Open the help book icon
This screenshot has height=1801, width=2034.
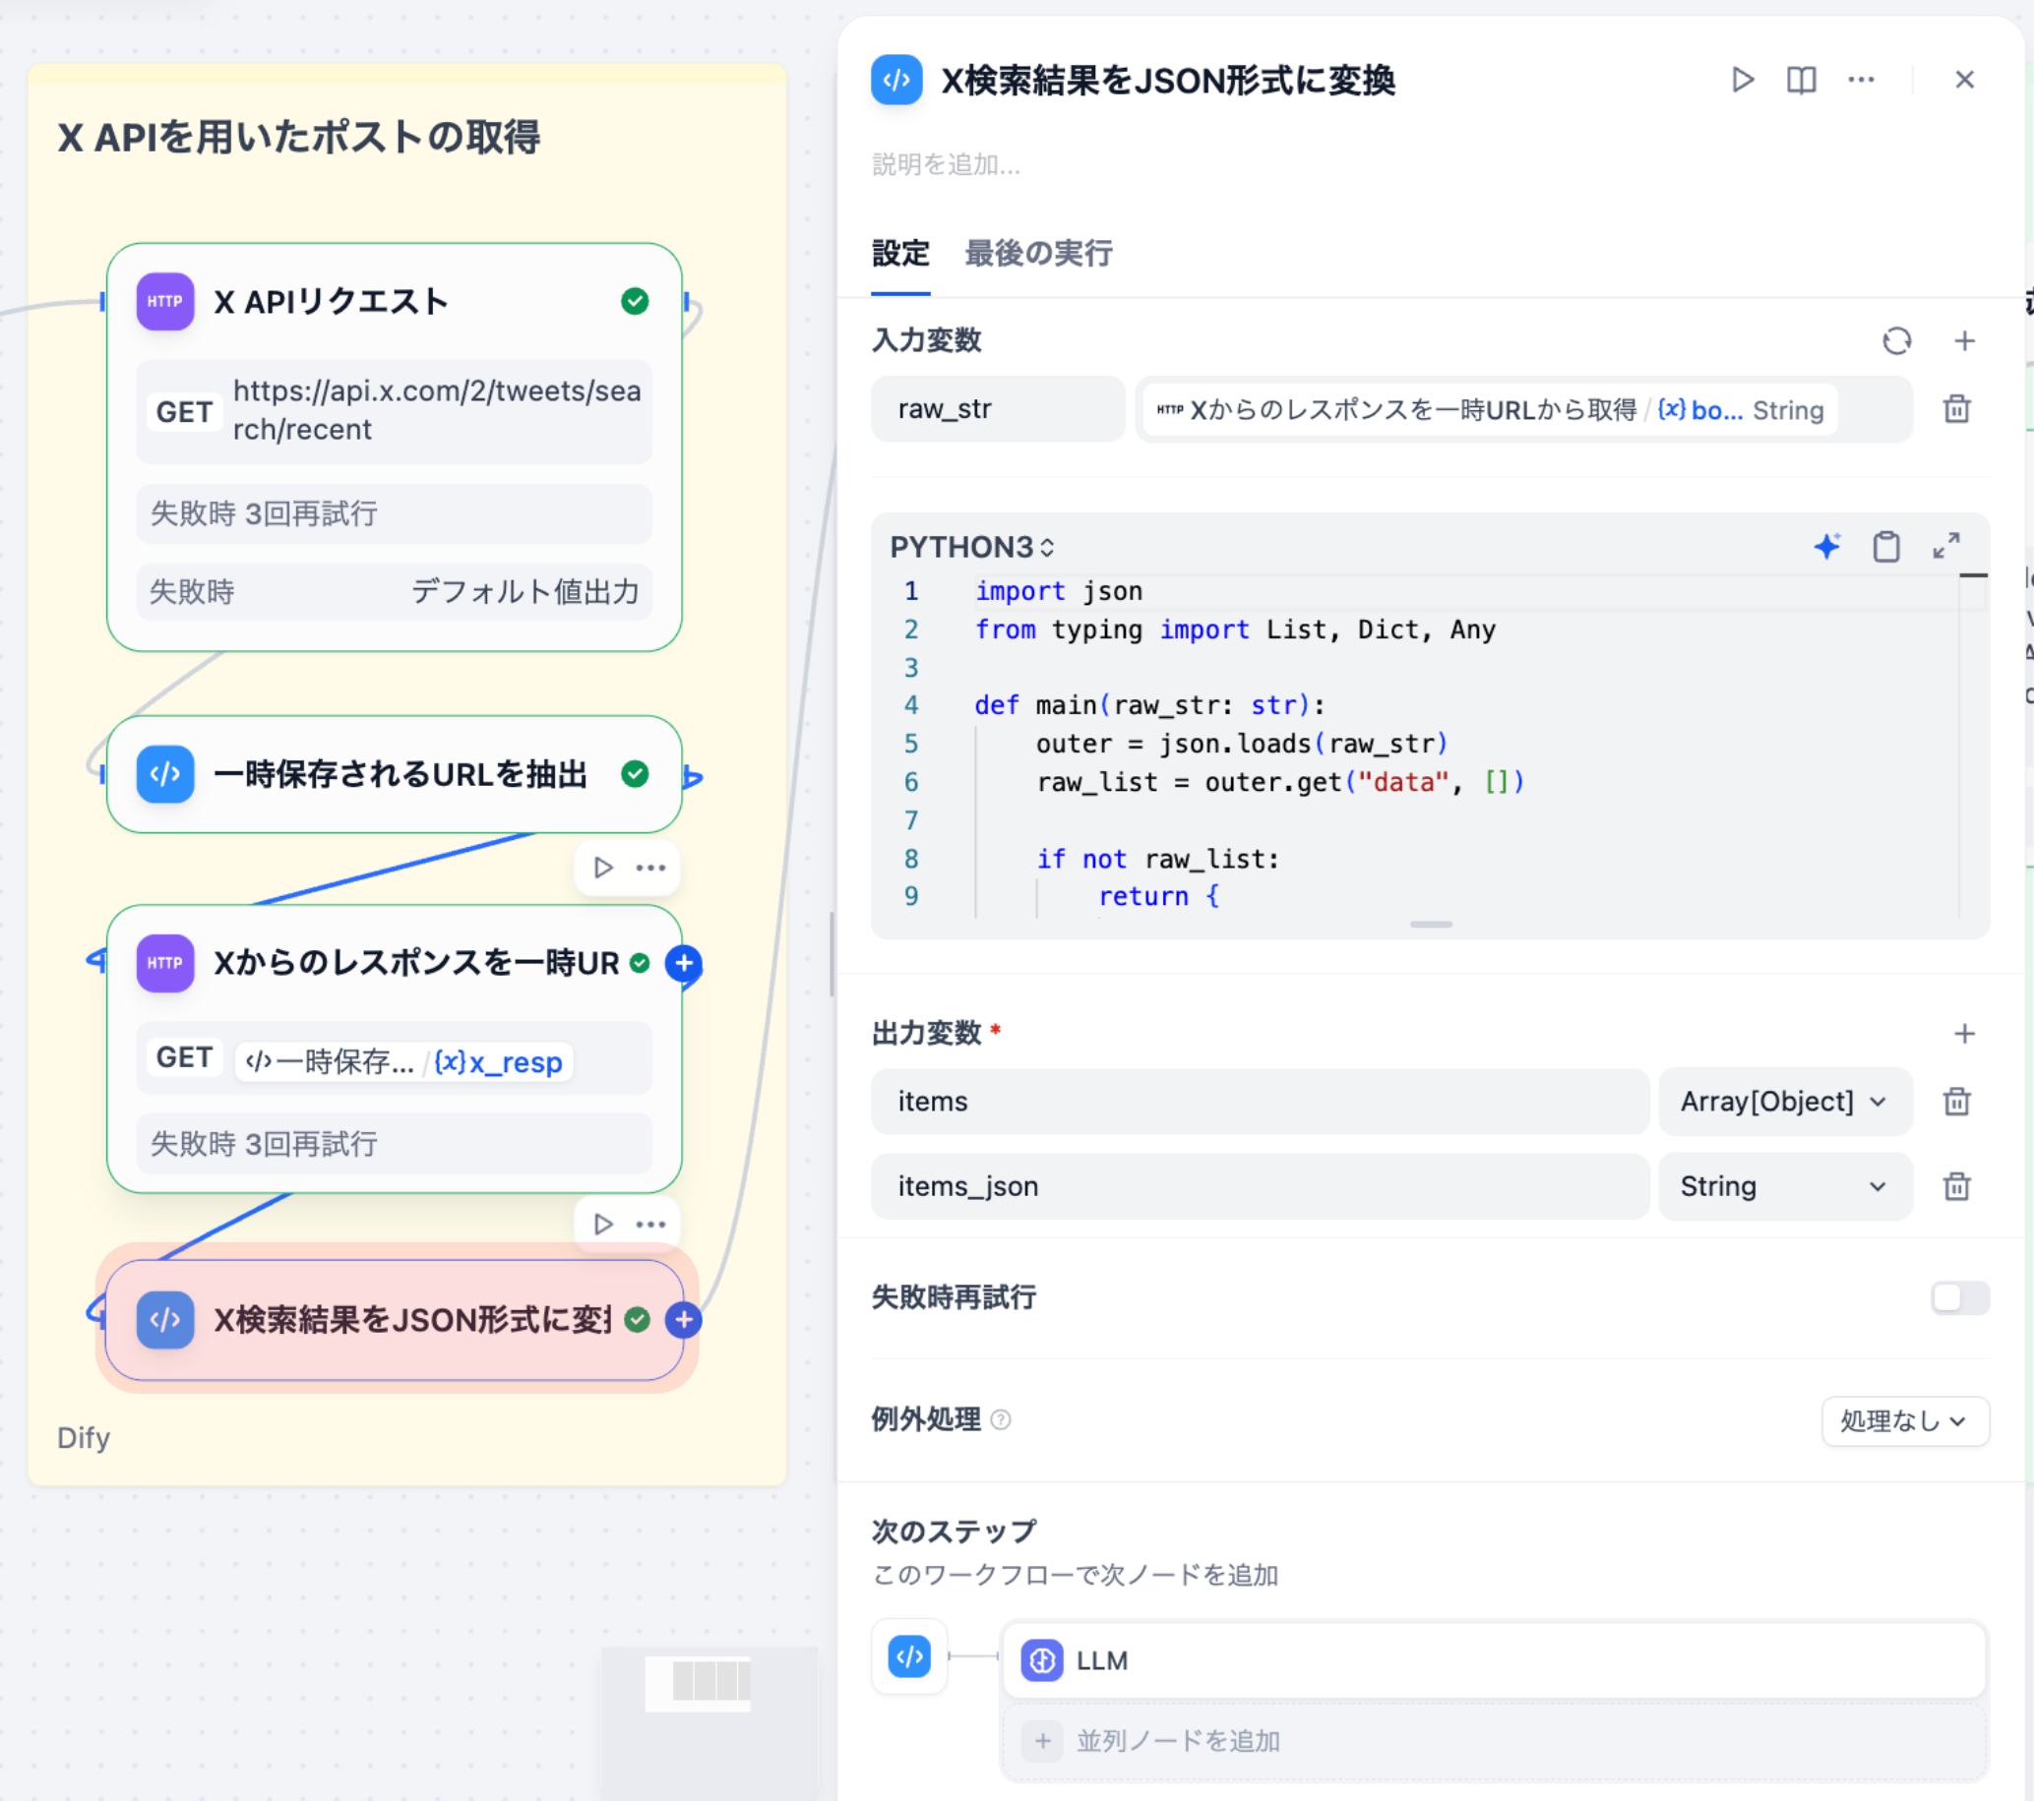[1801, 80]
